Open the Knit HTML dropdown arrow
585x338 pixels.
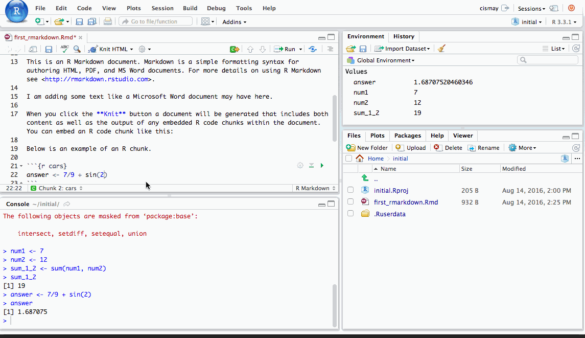131,50
